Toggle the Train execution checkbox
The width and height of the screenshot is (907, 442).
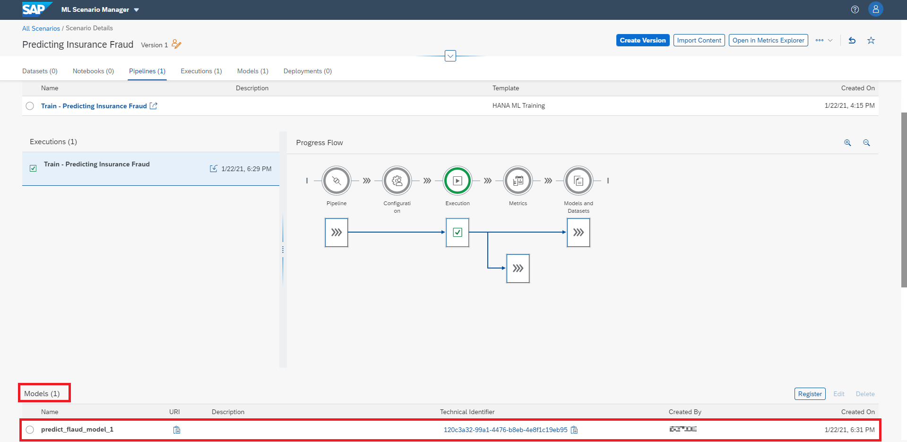(x=33, y=168)
